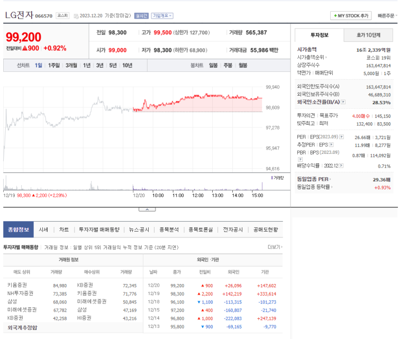
Task: Click 12/18 row closing price 96,100
Action: point(177,302)
